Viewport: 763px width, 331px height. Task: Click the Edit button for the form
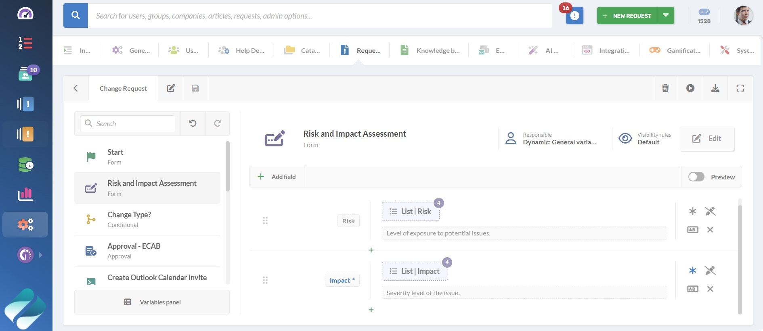[707, 139]
